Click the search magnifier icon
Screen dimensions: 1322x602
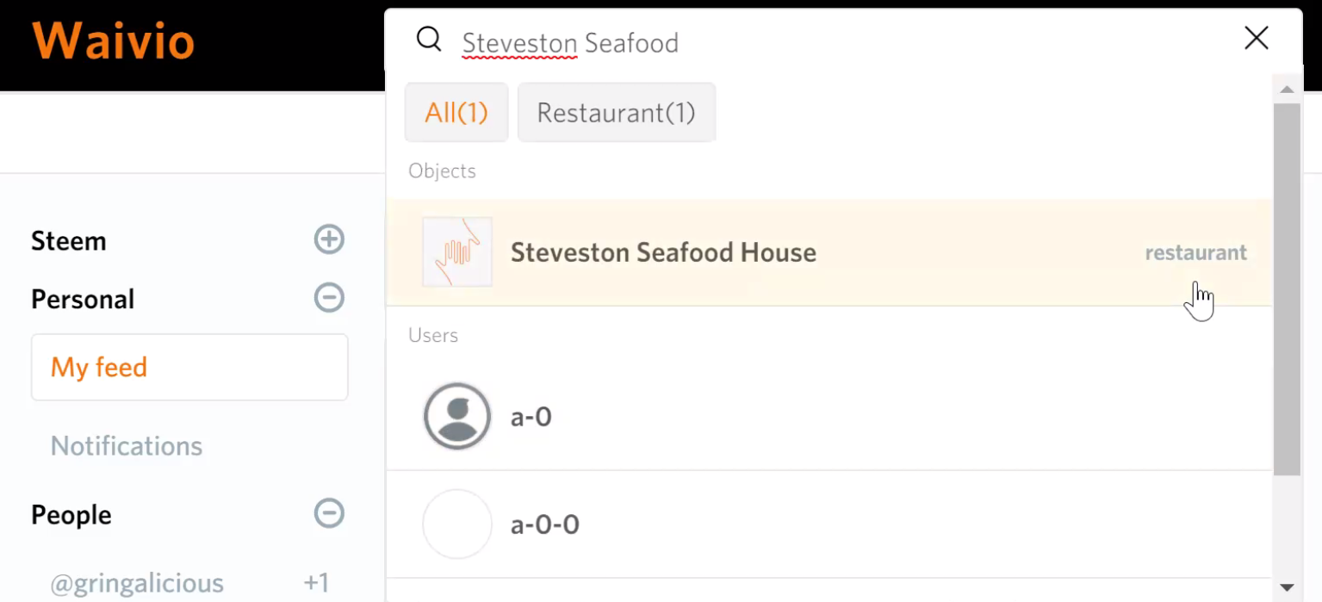click(428, 40)
